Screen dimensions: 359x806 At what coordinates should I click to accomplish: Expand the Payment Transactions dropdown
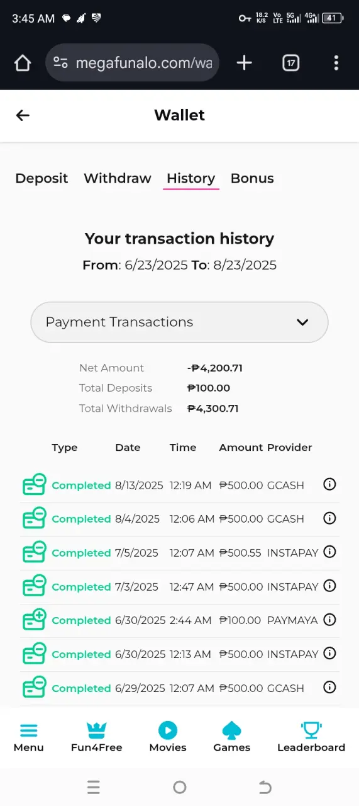pyautogui.click(x=179, y=322)
